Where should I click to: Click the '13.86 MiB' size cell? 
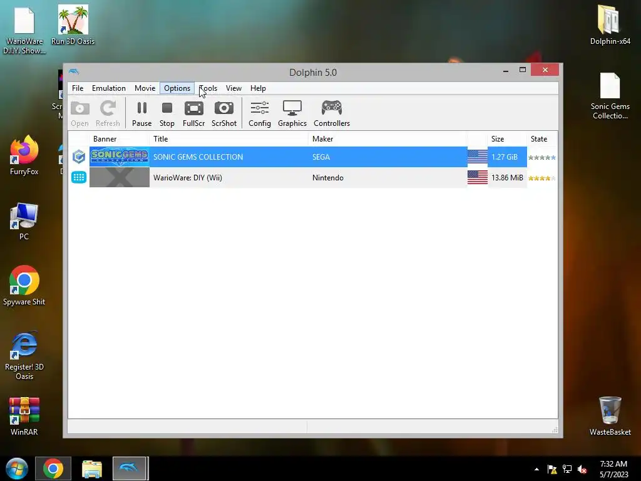click(x=507, y=177)
